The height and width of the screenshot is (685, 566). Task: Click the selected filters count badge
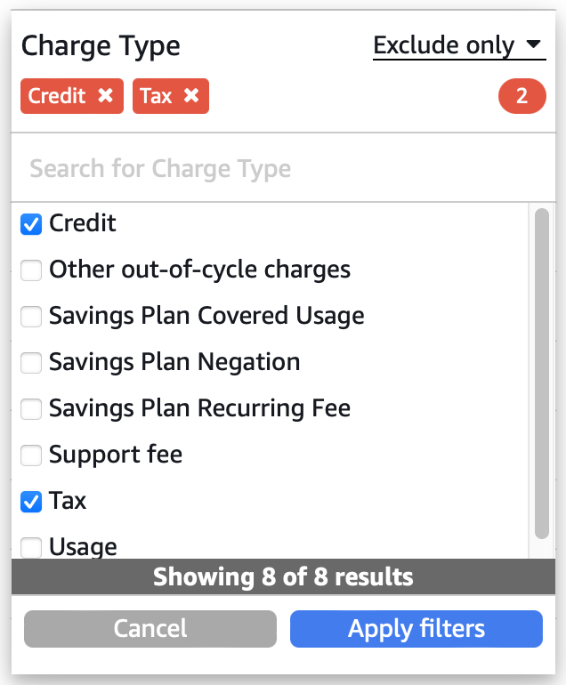pyautogui.click(x=522, y=96)
